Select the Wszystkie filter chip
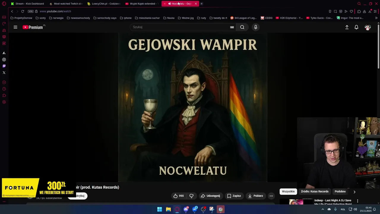This screenshot has width=380, height=214. (288, 191)
